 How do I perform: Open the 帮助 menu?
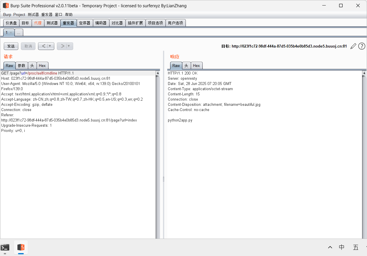69,14
